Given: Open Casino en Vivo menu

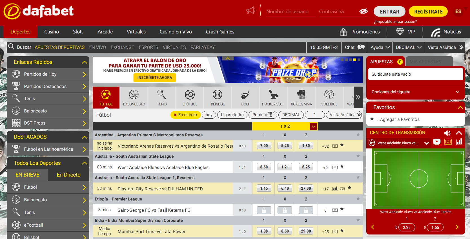Looking at the screenshot, I should click(176, 32).
